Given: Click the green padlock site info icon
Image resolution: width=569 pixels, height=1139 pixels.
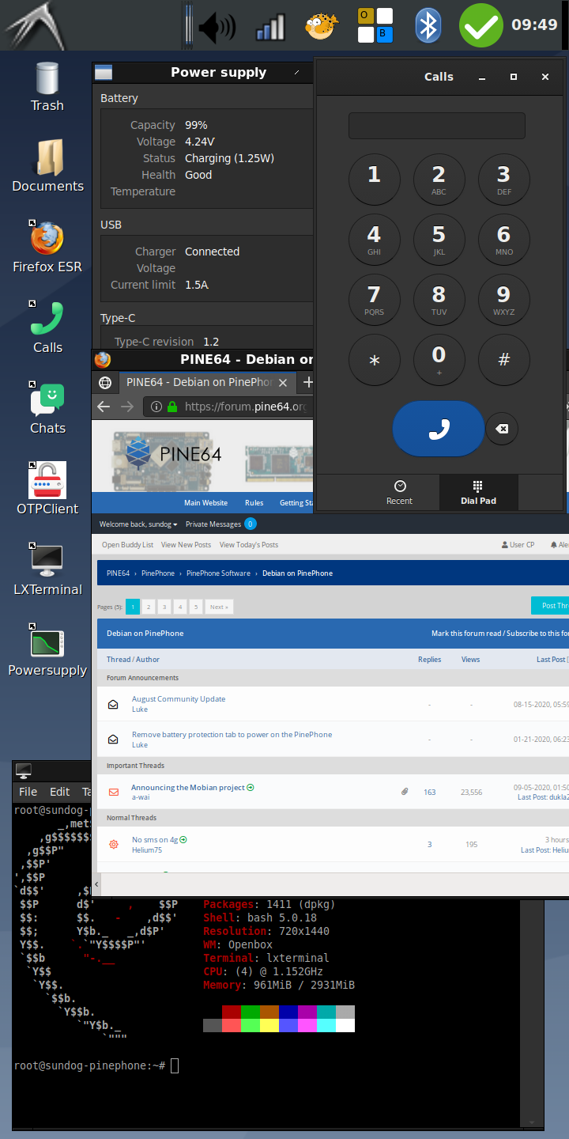Looking at the screenshot, I should pyautogui.click(x=173, y=407).
